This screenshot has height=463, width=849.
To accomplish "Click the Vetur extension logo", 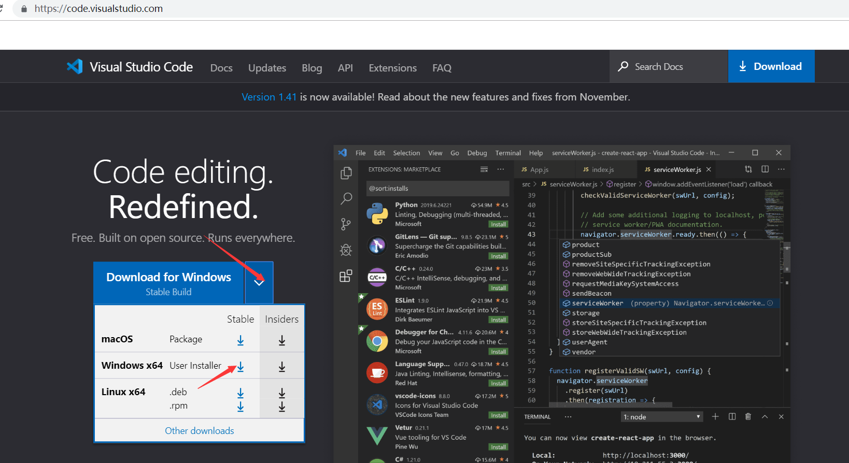I will point(377,436).
